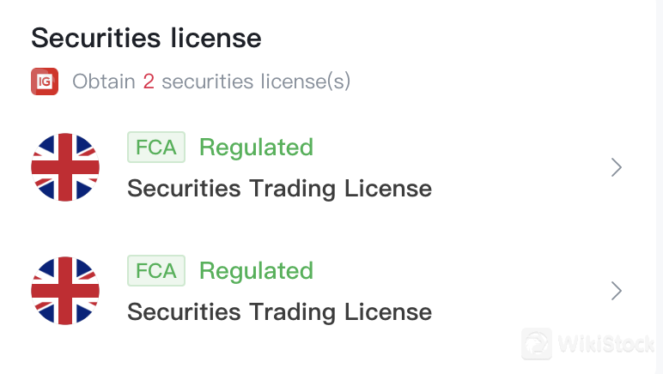Open the second Securities Trading License entry
663x374 pixels.
coord(279,311)
